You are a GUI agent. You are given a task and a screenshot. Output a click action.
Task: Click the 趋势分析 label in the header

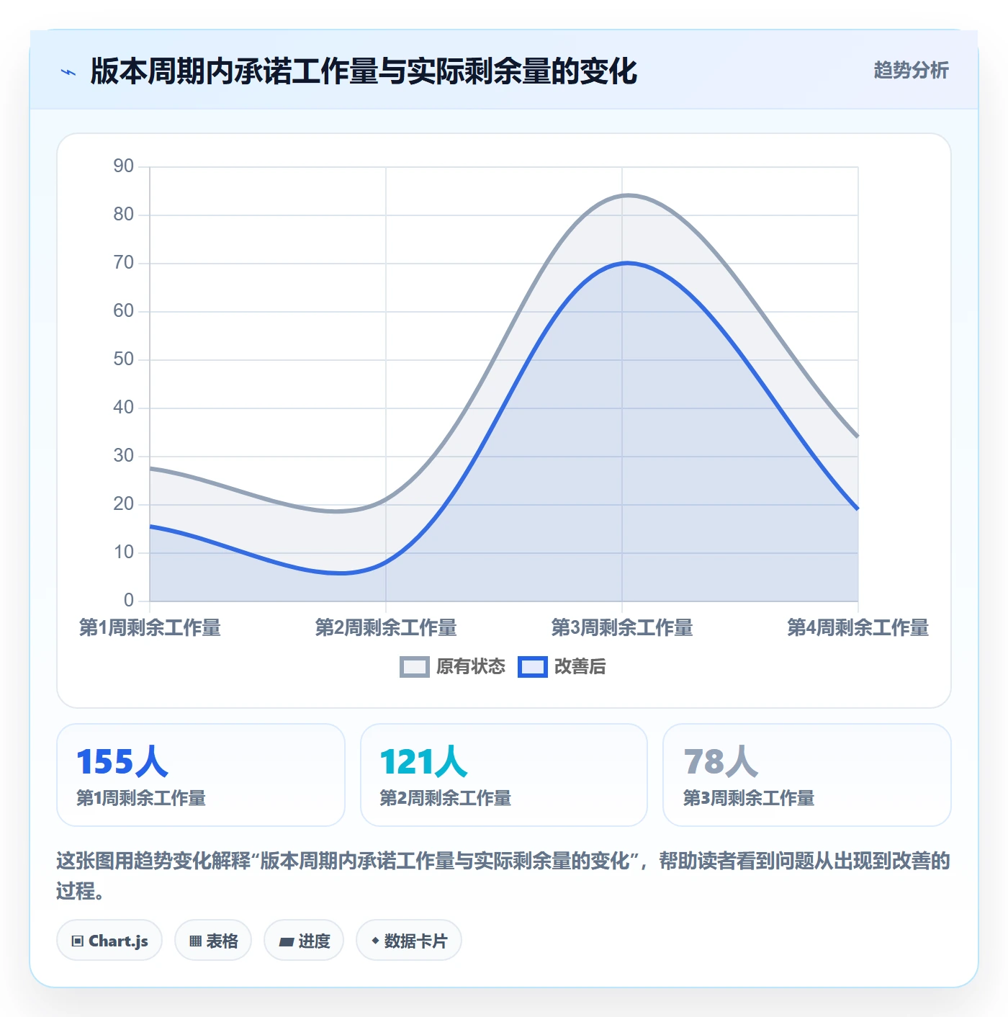pos(911,70)
